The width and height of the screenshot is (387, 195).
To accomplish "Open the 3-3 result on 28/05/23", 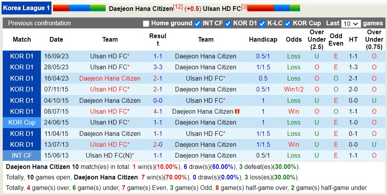I will pos(158,67).
